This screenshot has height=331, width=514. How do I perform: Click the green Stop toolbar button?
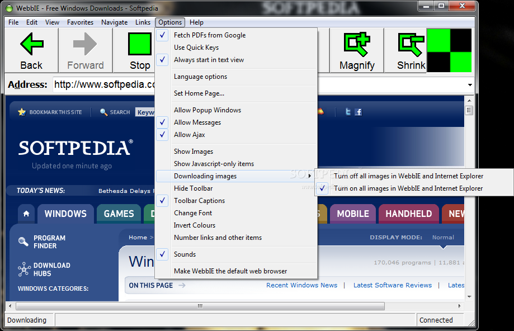(x=140, y=50)
